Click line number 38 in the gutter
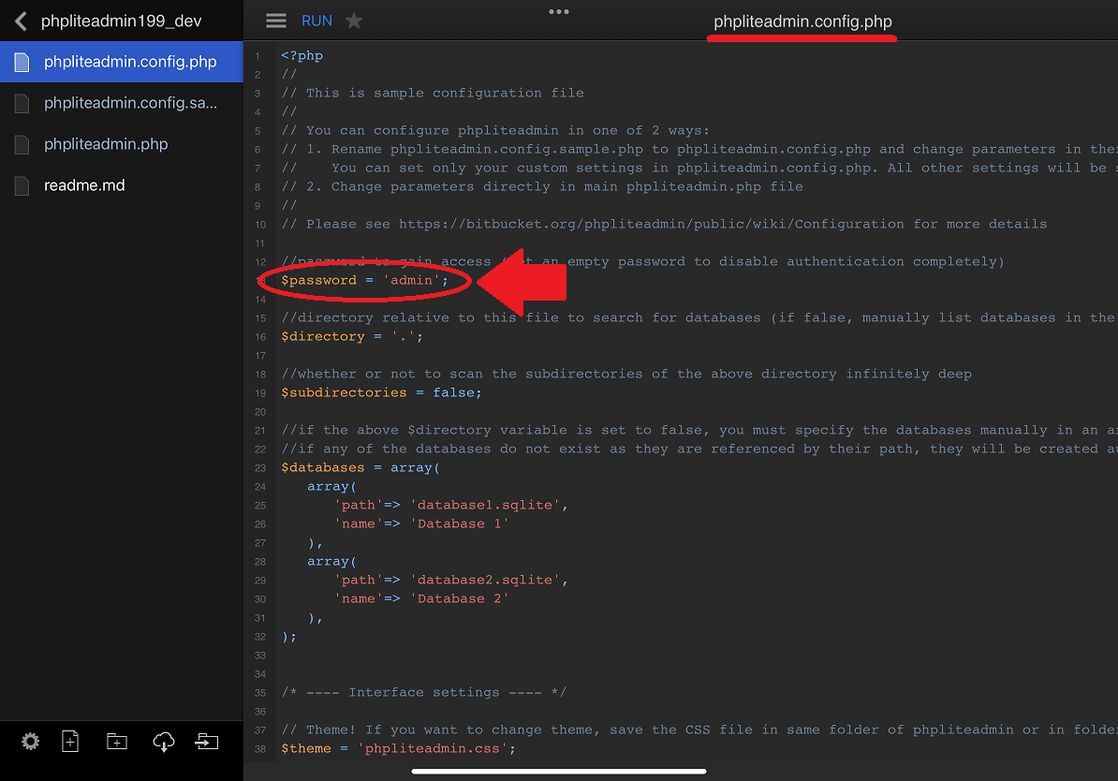The width and height of the screenshot is (1118, 781). pos(260,749)
